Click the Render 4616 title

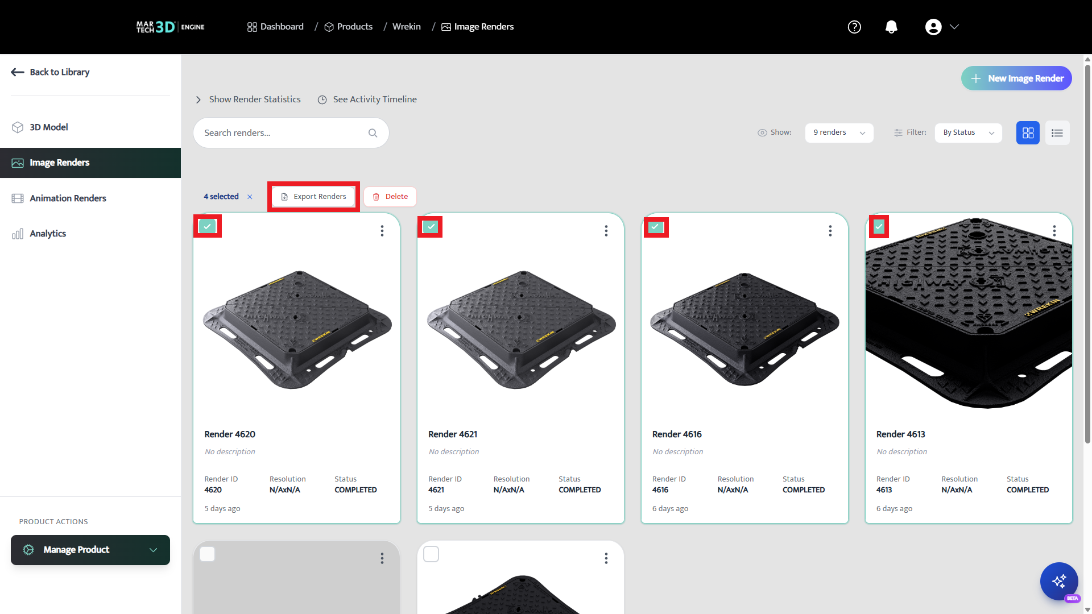point(677,434)
